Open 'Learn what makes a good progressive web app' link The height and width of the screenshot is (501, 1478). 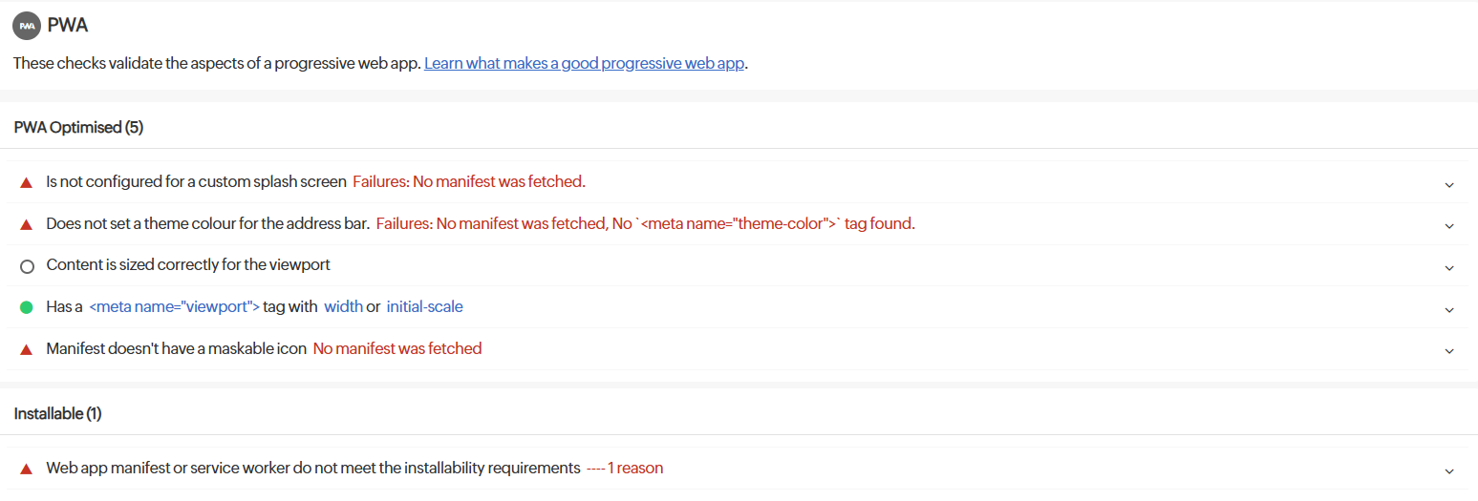(584, 64)
